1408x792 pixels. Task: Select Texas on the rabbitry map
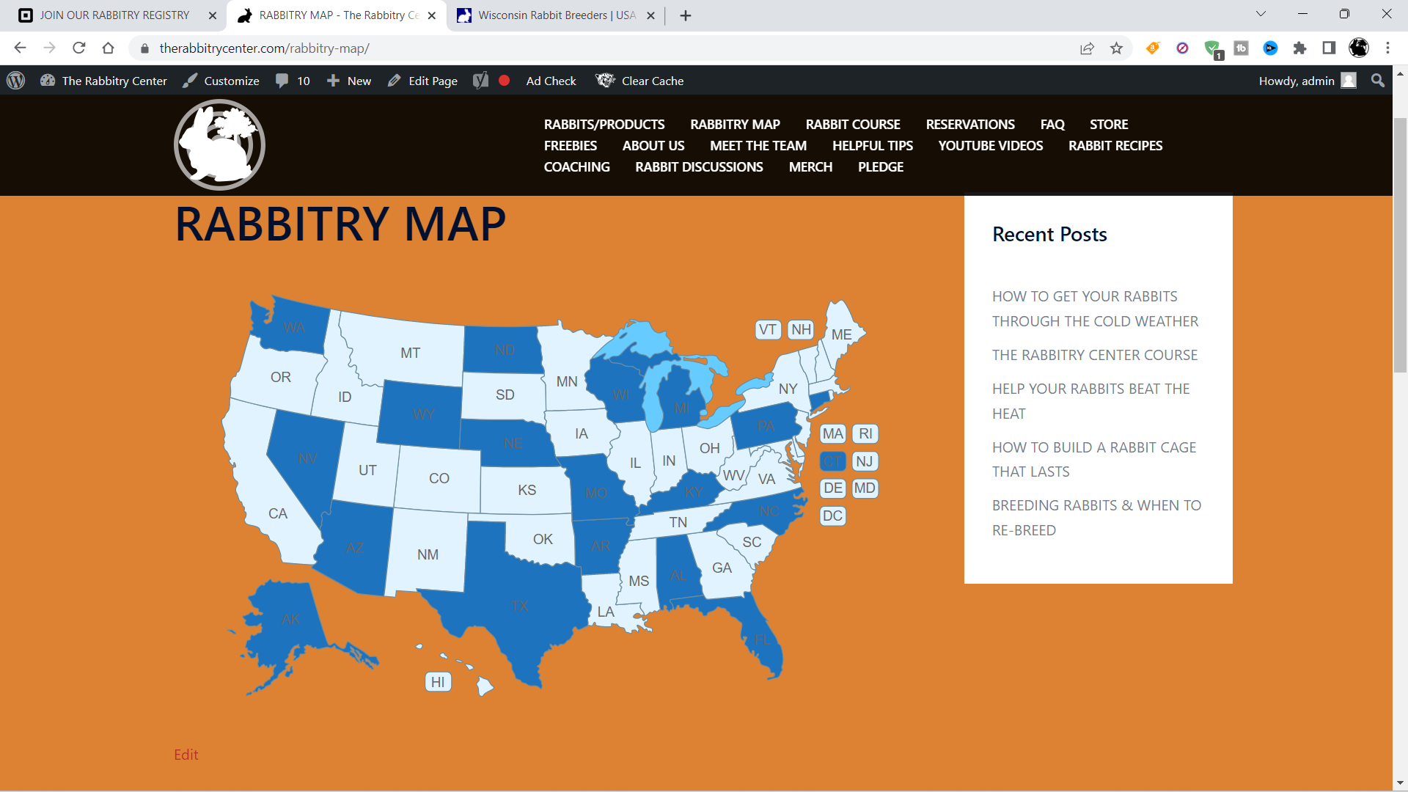pos(518,605)
